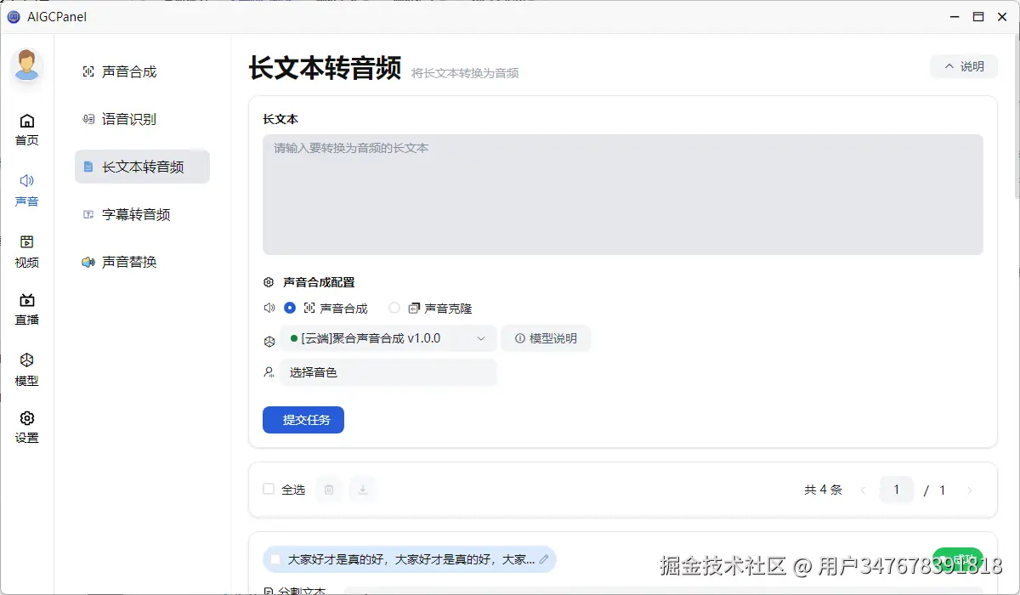1020x595 pixels.
Task: Click the edit pencil icon next to task title
Action: pyautogui.click(x=544, y=559)
